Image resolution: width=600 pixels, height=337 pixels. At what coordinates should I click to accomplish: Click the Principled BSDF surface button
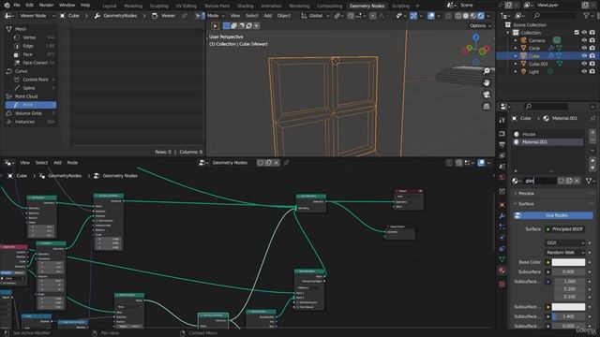click(564, 229)
